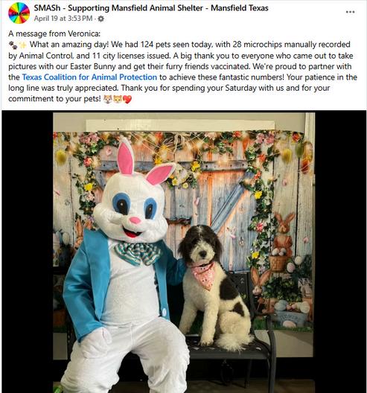Screen dimensions: 367x393
Task: Click the bunny's upright pink ear
Action: (125, 156)
